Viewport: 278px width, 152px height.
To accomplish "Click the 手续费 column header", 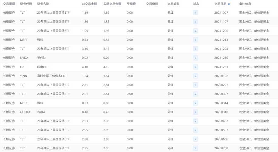I will tap(131, 4).
